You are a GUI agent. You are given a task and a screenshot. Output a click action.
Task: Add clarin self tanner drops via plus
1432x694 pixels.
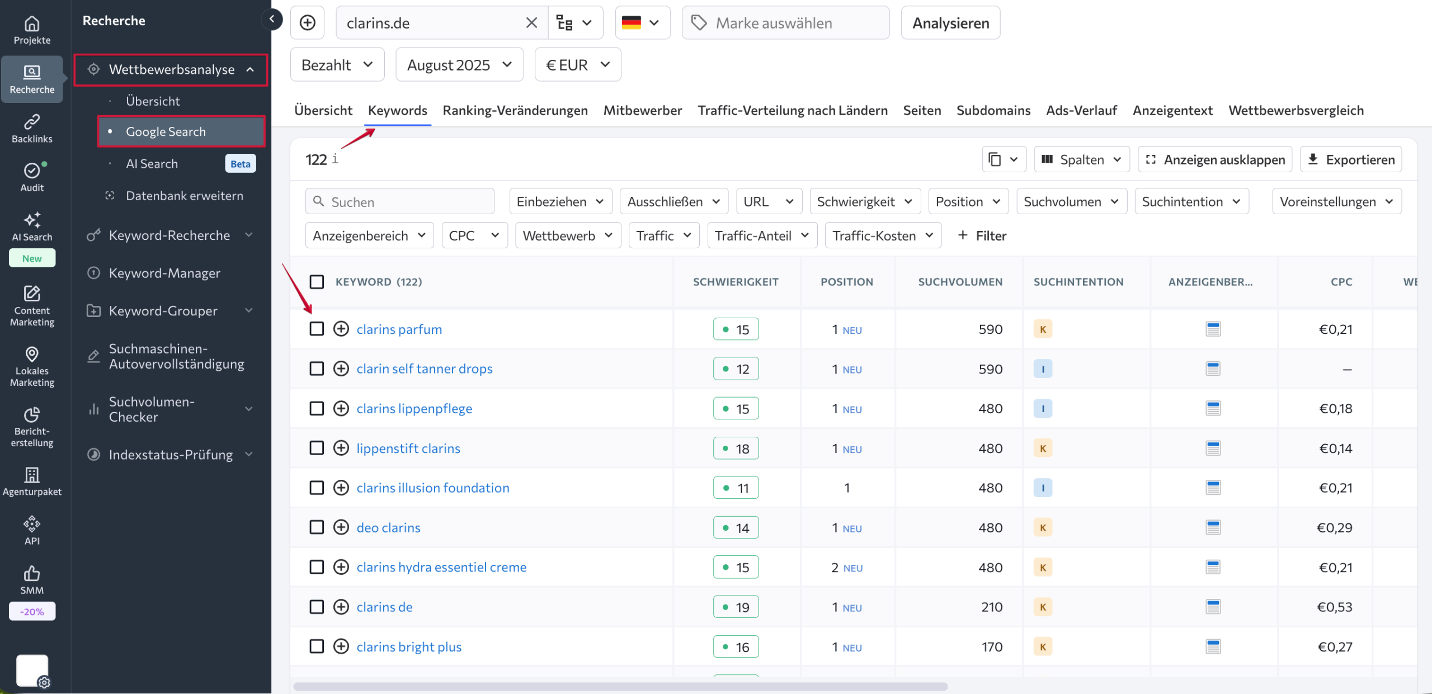pyautogui.click(x=341, y=369)
